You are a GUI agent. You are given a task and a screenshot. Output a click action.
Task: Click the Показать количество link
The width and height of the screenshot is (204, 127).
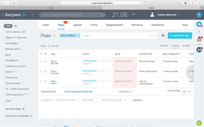tap(82, 91)
